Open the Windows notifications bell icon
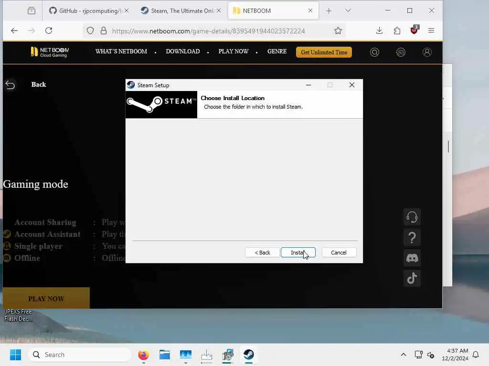This screenshot has height=366, width=489. pyautogui.click(x=476, y=355)
